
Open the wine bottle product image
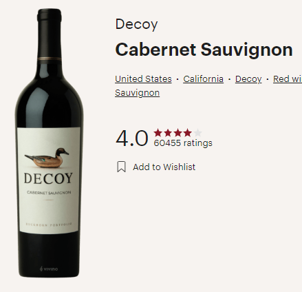[x=49, y=143]
